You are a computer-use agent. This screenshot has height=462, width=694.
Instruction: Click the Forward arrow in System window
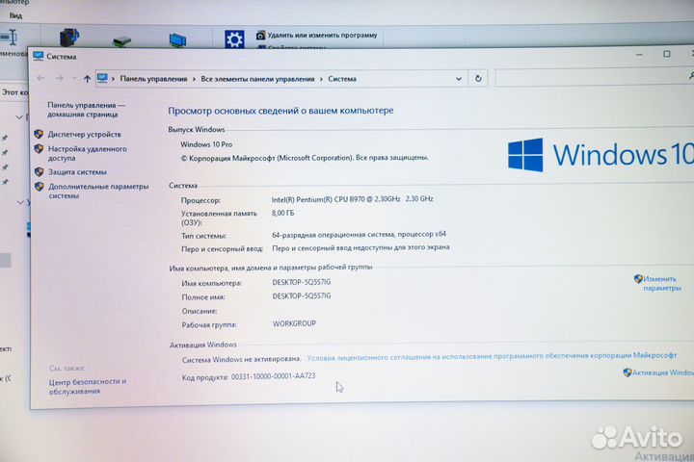point(60,78)
